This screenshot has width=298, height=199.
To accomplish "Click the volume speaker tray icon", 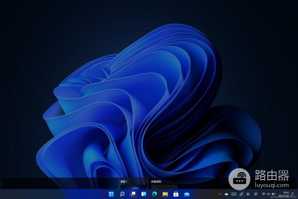I will point(270,194).
